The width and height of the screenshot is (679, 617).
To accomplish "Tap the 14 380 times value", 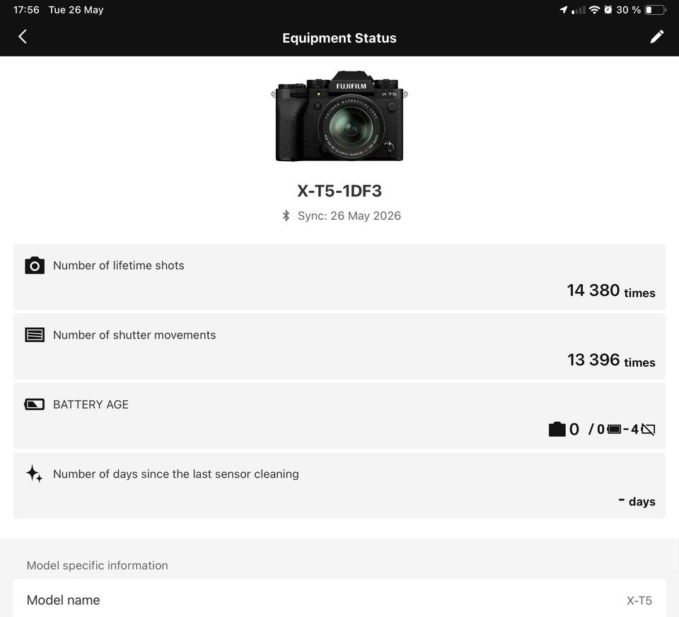I will (x=611, y=290).
